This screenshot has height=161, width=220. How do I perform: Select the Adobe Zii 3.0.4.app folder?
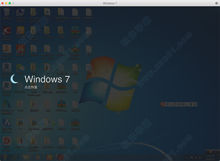click(34, 15)
